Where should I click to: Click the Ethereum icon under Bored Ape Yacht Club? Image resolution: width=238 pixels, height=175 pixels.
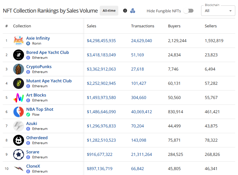point(28,58)
